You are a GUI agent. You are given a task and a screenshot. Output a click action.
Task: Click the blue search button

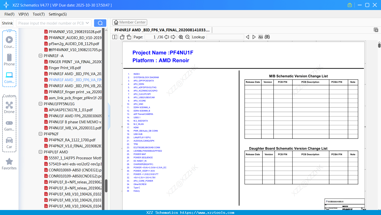(x=100, y=23)
